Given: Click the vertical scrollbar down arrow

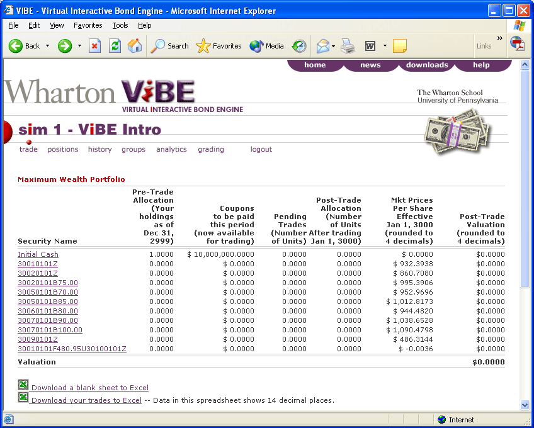Looking at the screenshot, I should tap(525, 405).
